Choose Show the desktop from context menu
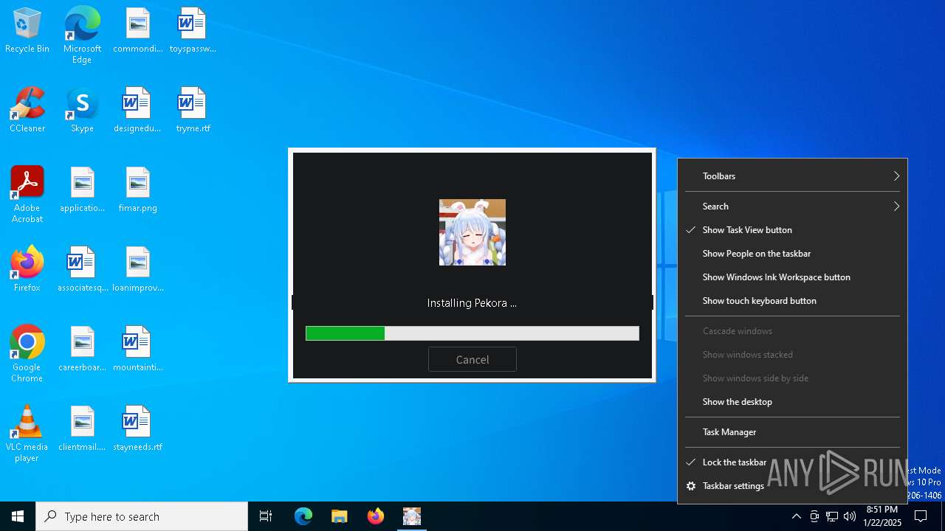This screenshot has height=531, width=945. (793, 402)
